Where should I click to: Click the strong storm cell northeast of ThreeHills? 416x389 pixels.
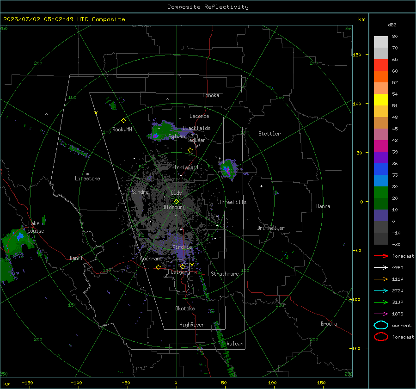tap(227, 170)
